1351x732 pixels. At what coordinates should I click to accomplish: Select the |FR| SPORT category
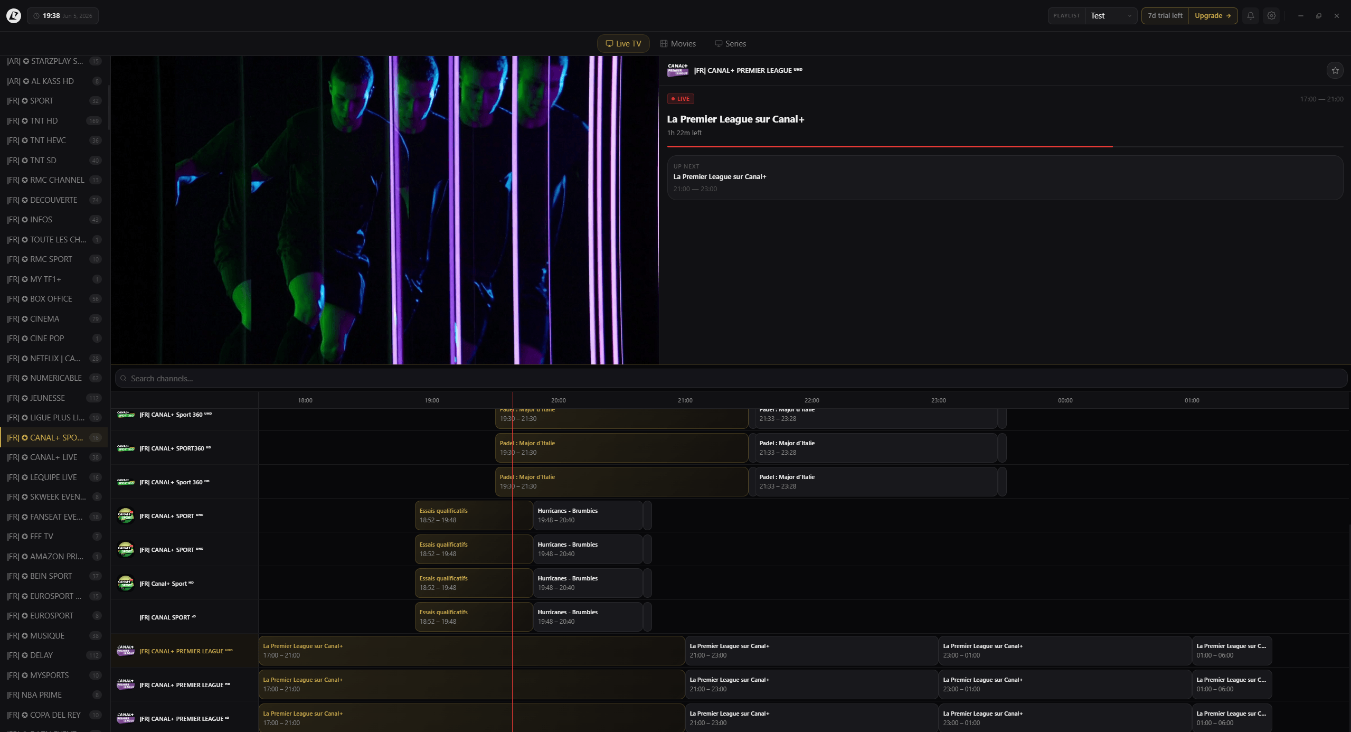pos(54,101)
